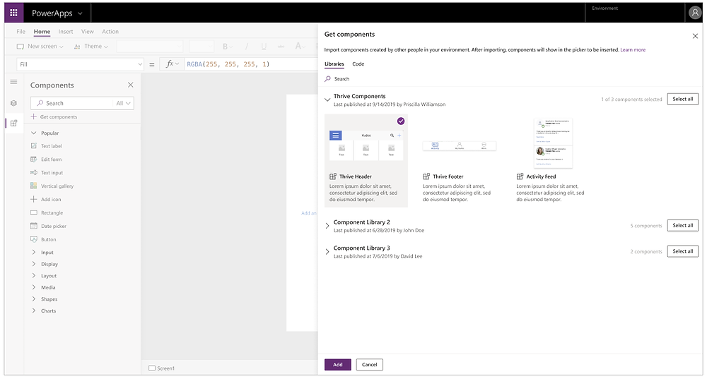Click the Activity Feed component icon
707x379 pixels.
pos(520,176)
